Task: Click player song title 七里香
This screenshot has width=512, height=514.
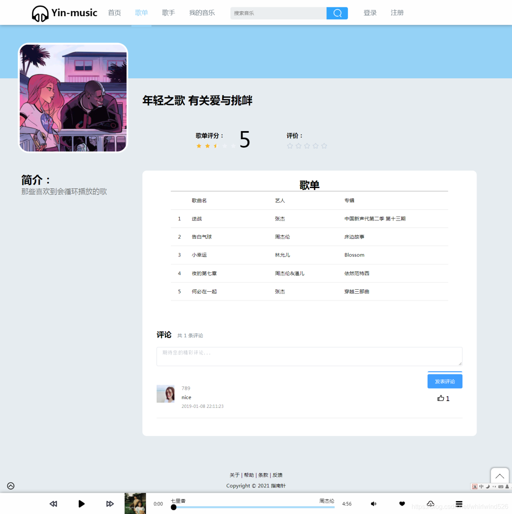Action: tap(178, 501)
